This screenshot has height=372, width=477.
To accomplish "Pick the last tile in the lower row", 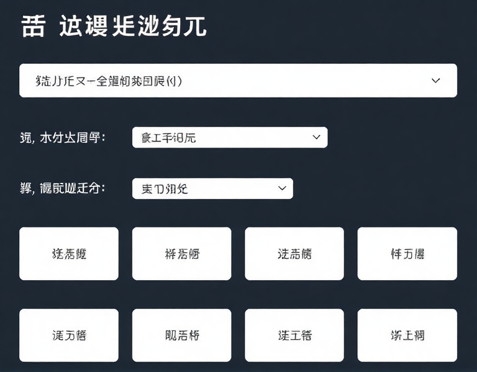I will 407,335.
